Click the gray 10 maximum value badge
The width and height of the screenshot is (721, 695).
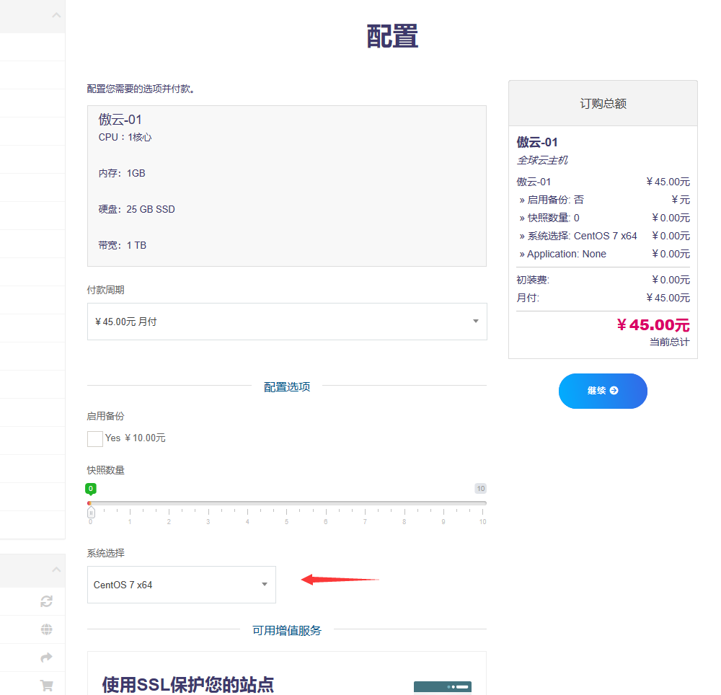(x=480, y=488)
